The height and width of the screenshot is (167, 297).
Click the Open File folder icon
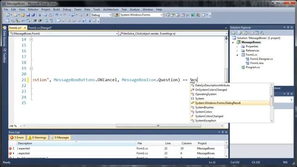coord(23,15)
